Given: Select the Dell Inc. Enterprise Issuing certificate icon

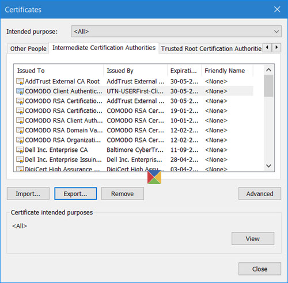Looking at the screenshot, I should pyautogui.click(x=20, y=160).
